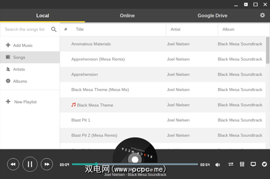This screenshot has height=179, width=270.
Task: Select Songs in the sidebar
Action: tap(30, 57)
